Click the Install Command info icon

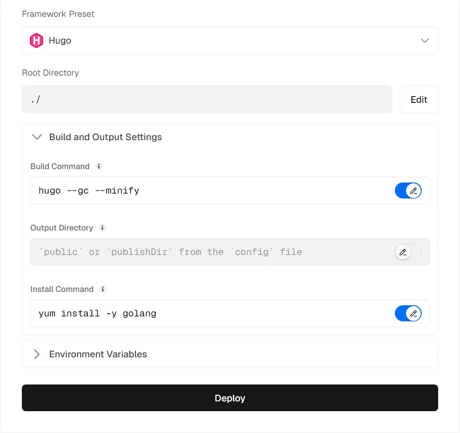click(103, 289)
